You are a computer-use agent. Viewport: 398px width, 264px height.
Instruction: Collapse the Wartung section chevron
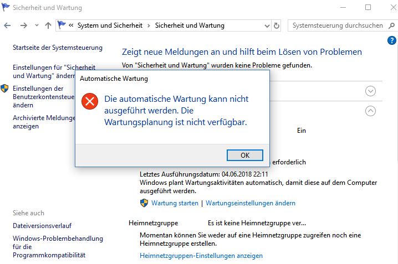[x=370, y=111]
